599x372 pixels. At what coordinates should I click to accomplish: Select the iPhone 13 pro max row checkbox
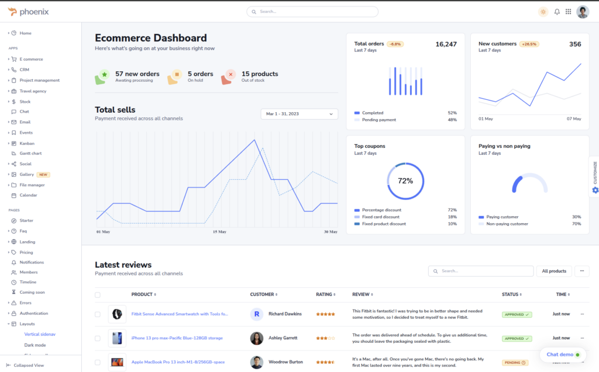(98, 338)
